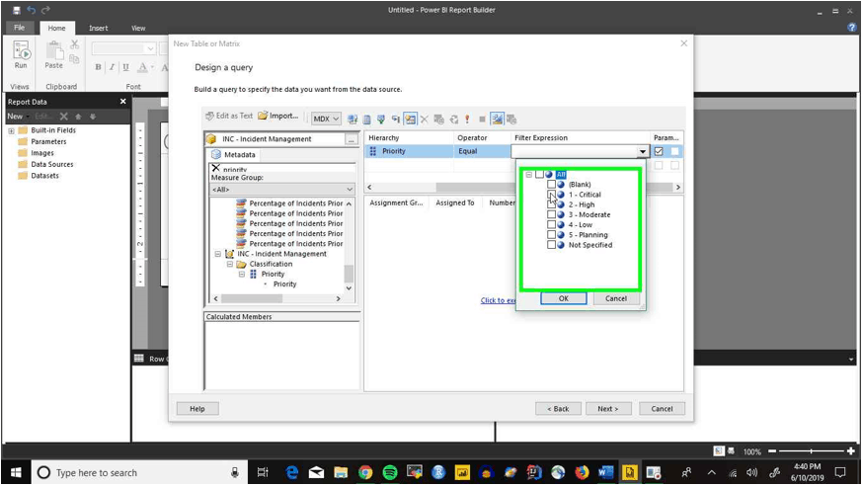Click the Cut scissors icon in ribbon
Viewport: 863px width, 486px height.
[75, 44]
